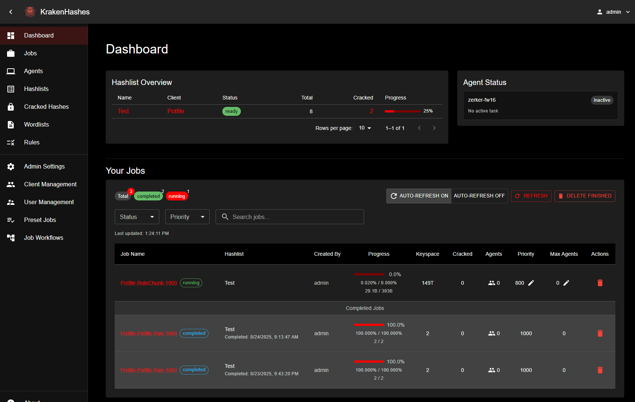Click the Rules icon in the sidebar
Screen dimensions: 635x402
tap(11, 142)
